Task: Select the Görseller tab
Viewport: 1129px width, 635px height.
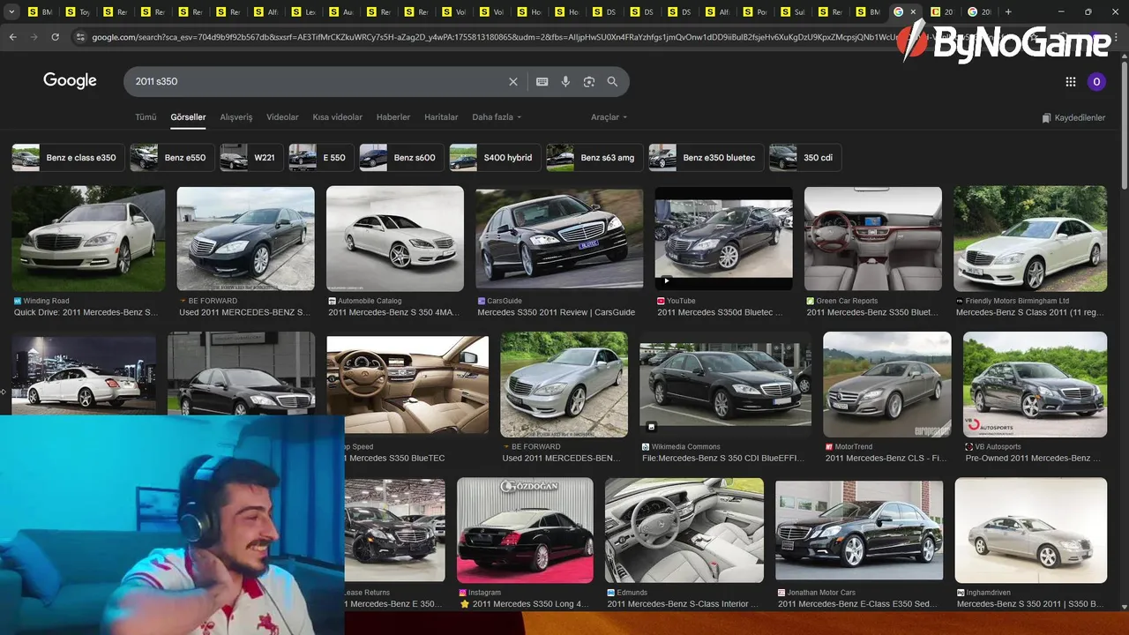Action: (188, 117)
